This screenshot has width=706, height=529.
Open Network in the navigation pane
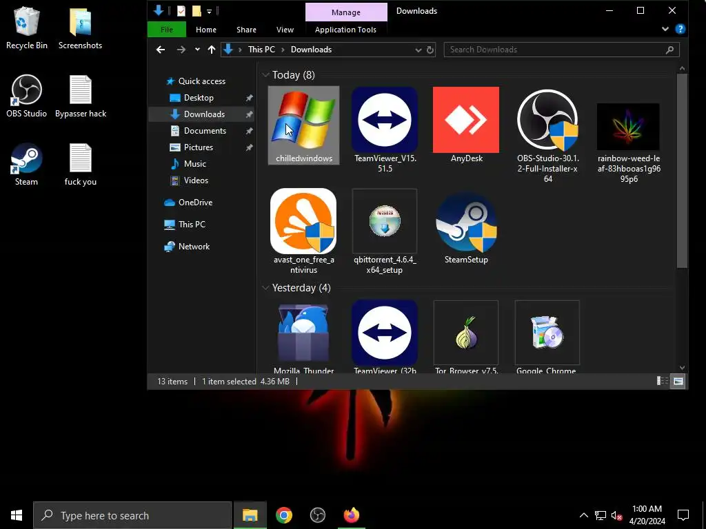(194, 247)
